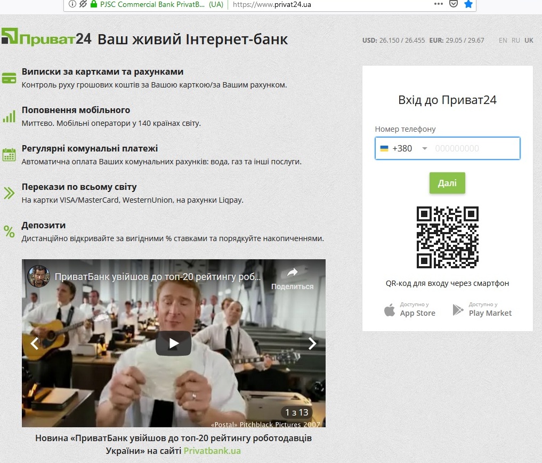Click the heading 'Виписки за картками та рахунками'
The width and height of the screenshot is (542, 463).
103,71
